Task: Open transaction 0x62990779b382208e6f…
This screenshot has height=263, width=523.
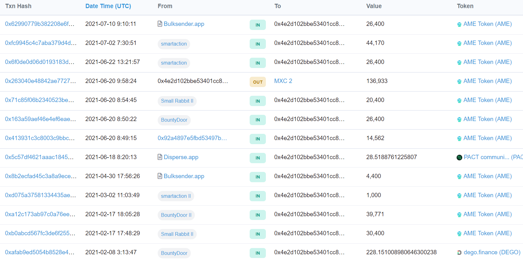Action: (40, 24)
